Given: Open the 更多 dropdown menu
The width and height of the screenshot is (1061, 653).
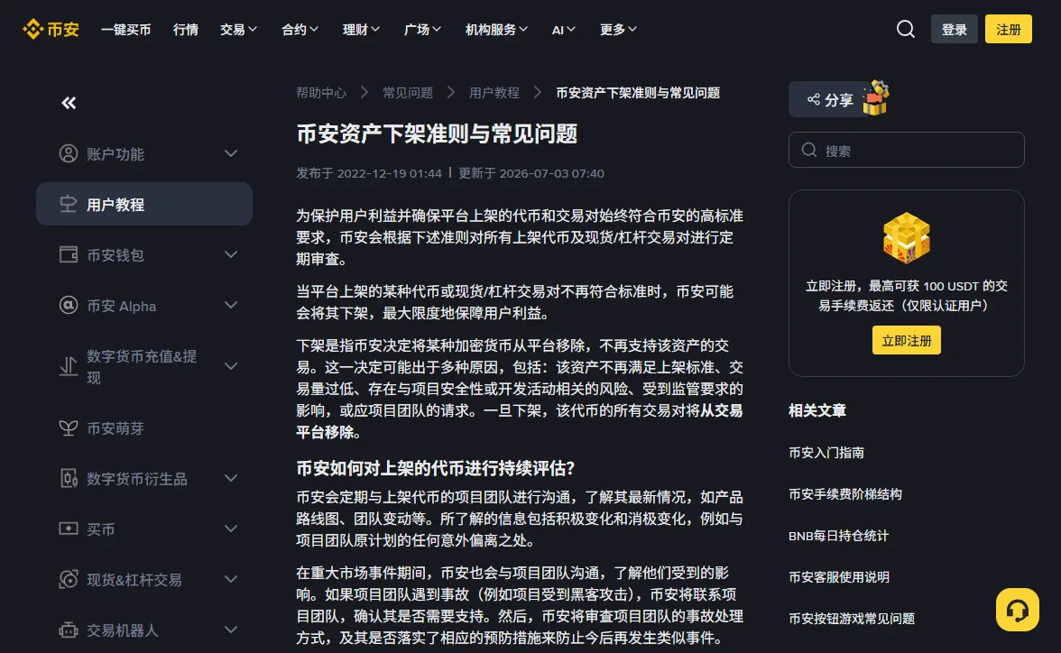Looking at the screenshot, I should point(618,30).
